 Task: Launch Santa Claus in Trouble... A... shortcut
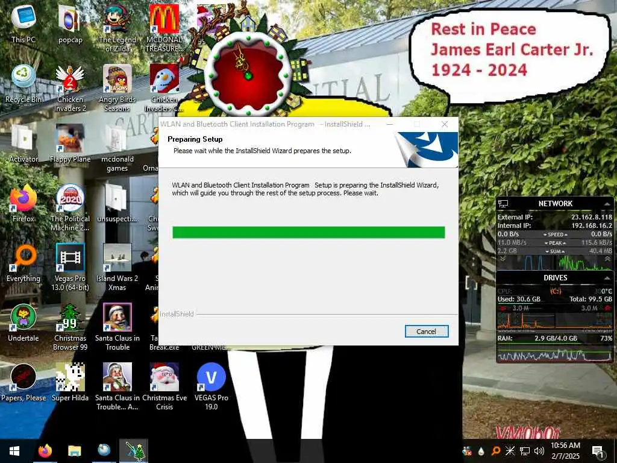click(117, 386)
